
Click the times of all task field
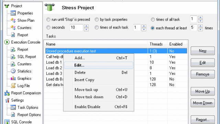point(194,19)
